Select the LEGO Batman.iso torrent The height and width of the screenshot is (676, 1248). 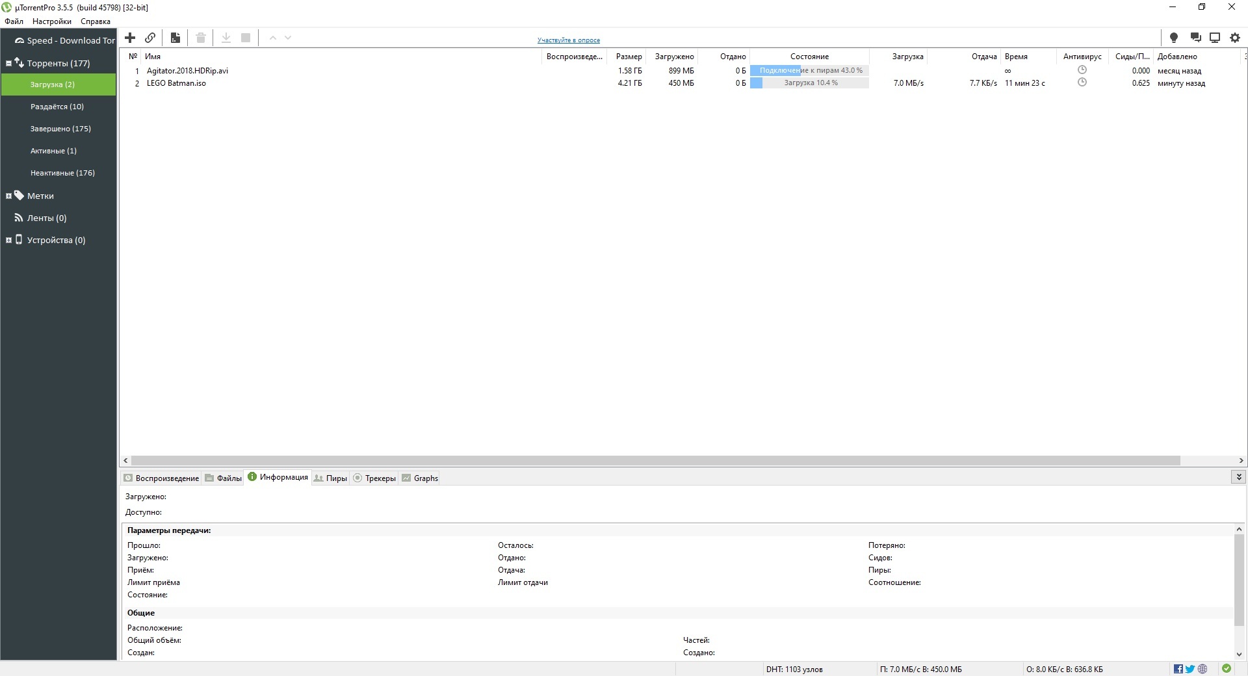tap(176, 83)
